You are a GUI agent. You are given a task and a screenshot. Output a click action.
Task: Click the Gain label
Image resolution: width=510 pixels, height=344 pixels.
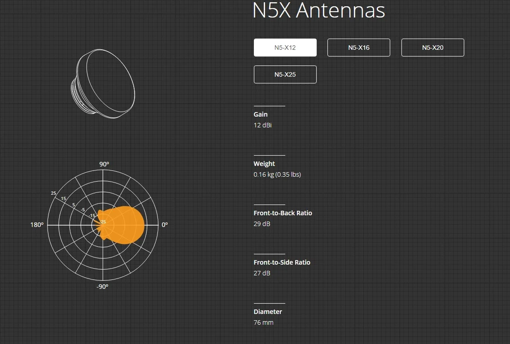[261, 114]
